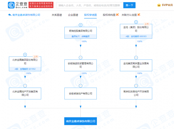Click the 融资轮次: 战略融资 label
This screenshot has height=129, width=174.
pyautogui.click(x=80, y=36)
